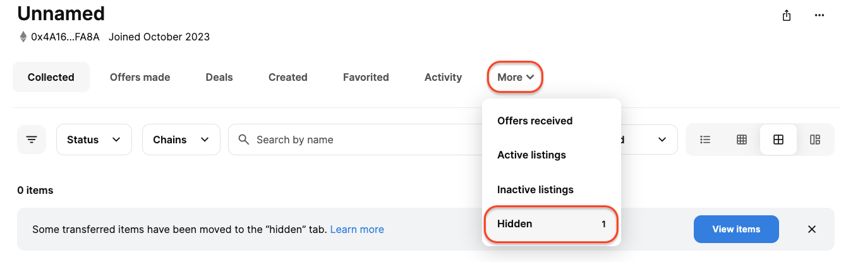Open the Favorited tab
853x262 pixels.
point(366,77)
